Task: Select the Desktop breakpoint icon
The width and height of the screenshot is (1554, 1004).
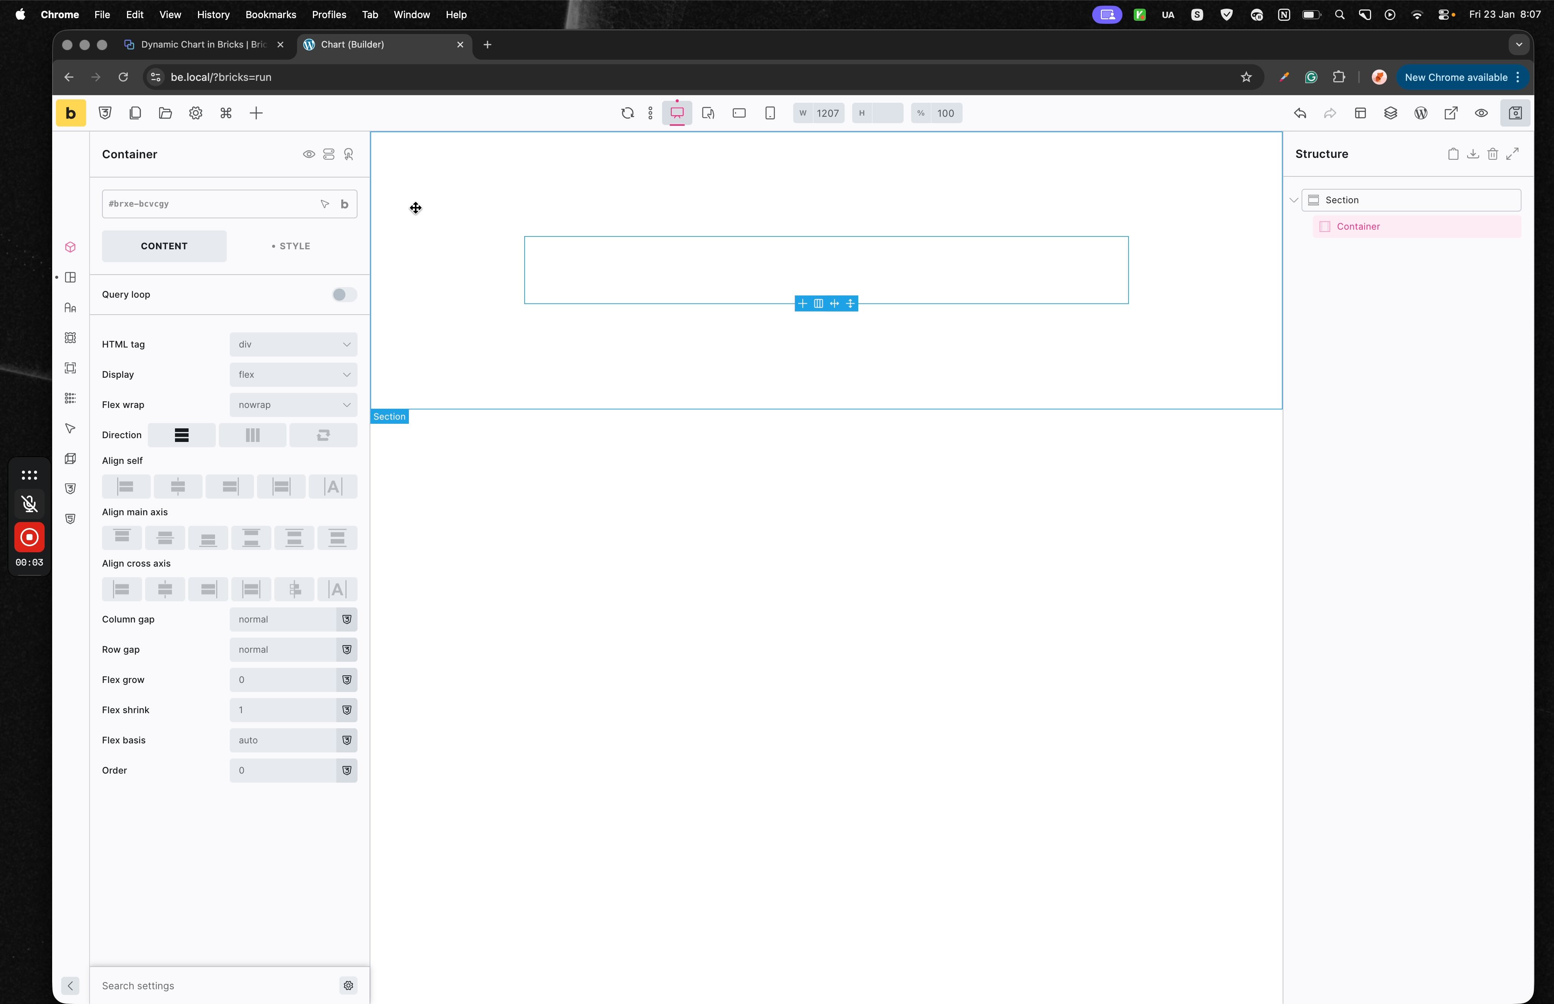Action: tap(677, 113)
